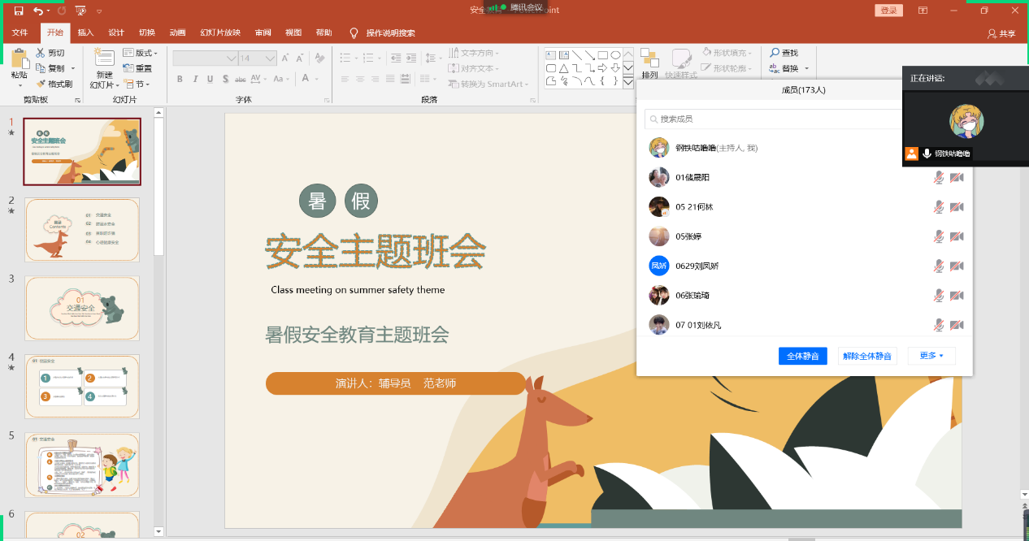Select the Format Painter (格式刷) tool
The height and width of the screenshot is (541, 1029).
[x=54, y=84]
